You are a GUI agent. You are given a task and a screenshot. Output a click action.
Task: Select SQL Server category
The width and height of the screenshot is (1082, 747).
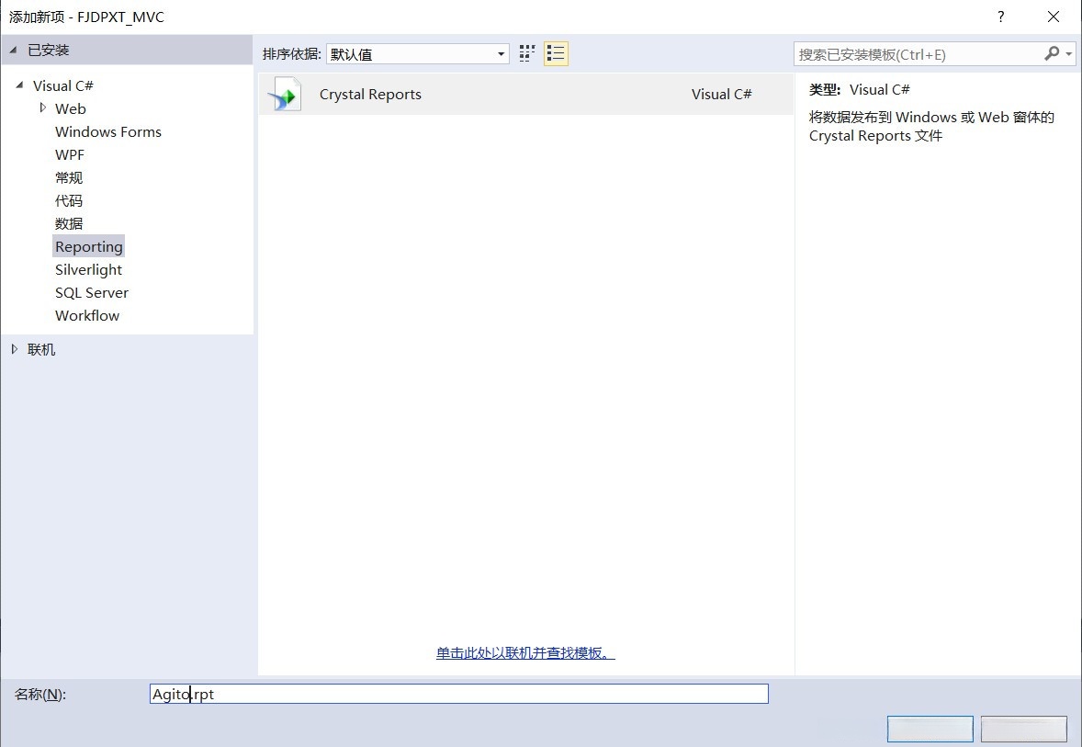tap(92, 293)
